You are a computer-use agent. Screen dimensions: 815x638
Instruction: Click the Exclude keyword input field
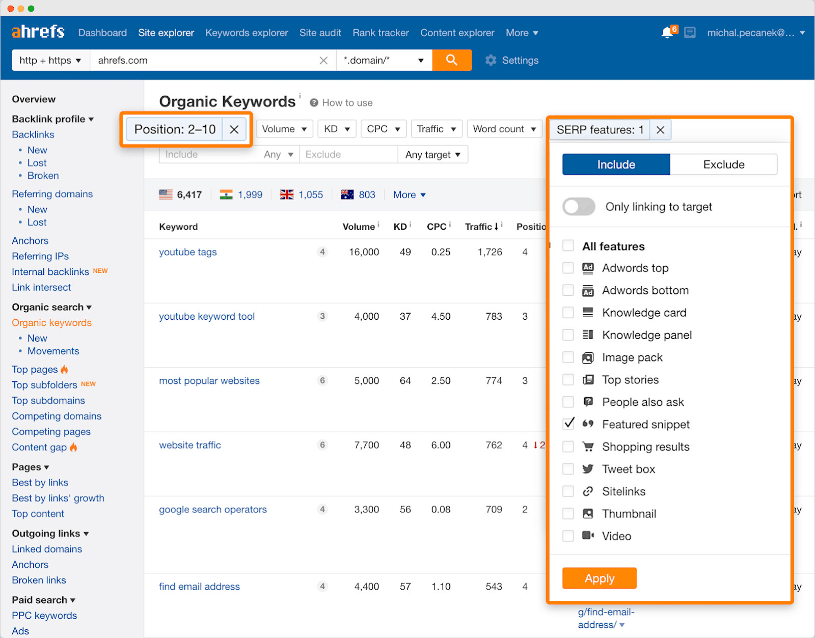click(x=348, y=154)
